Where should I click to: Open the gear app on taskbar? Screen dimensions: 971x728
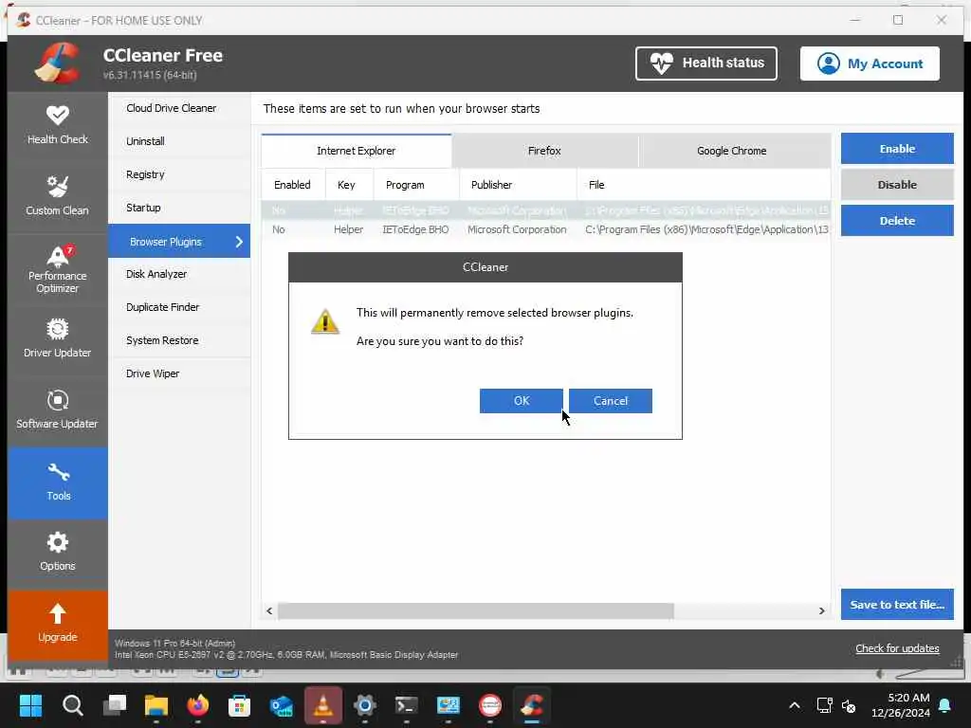point(365,705)
